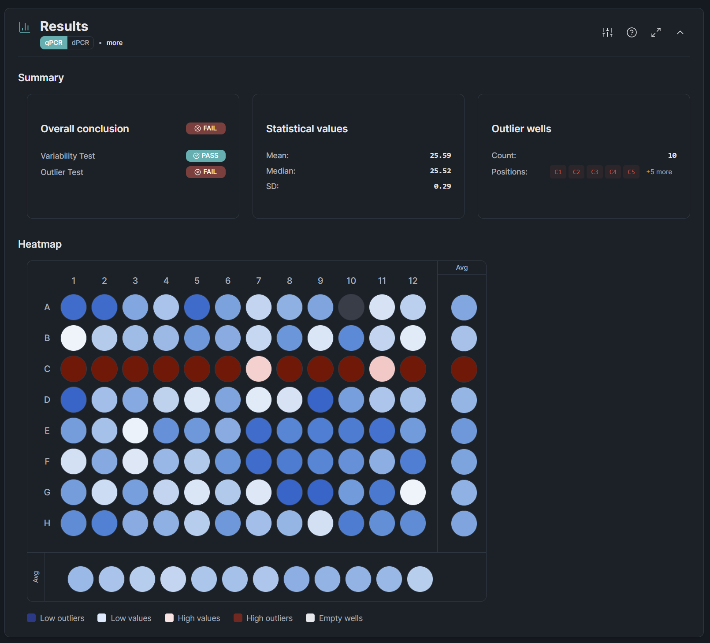Toggle the High outliers legend item
This screenshot has width=710, height=643.
[x=263, y=618]
